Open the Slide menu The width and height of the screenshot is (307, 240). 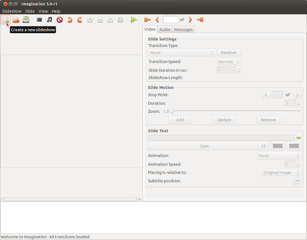point(30,11)
